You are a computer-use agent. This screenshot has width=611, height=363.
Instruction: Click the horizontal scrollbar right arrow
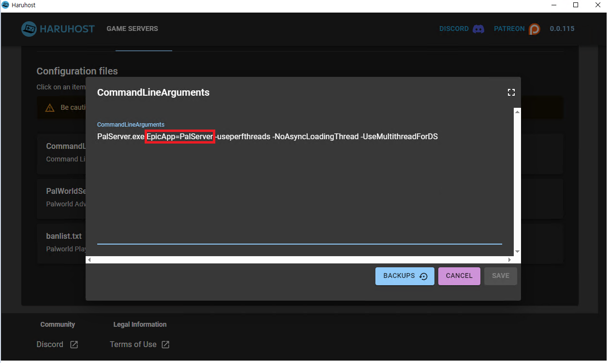coord(509,260)
